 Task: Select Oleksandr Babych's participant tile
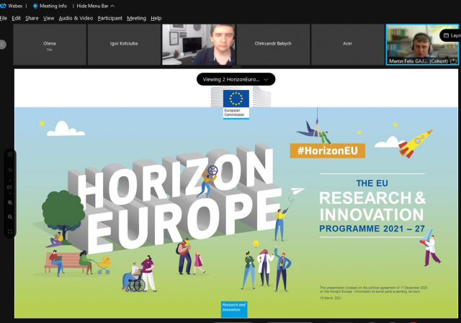pos(273,45)
